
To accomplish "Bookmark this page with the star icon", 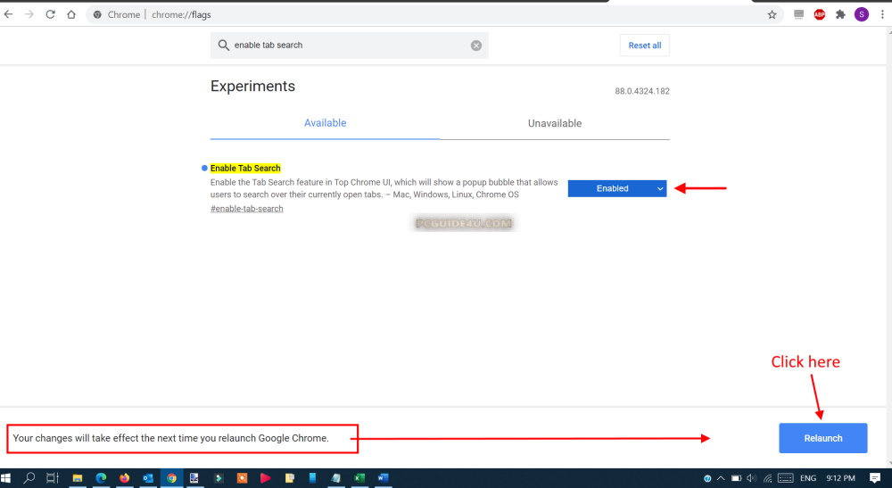I will coord(772,14).
